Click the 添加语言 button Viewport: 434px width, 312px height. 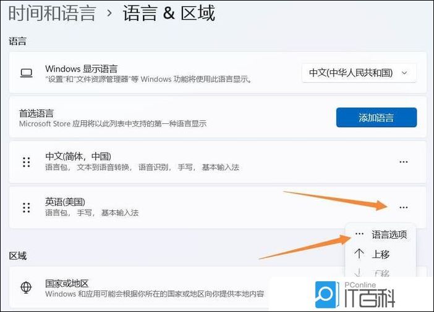(x=377, y=118)
